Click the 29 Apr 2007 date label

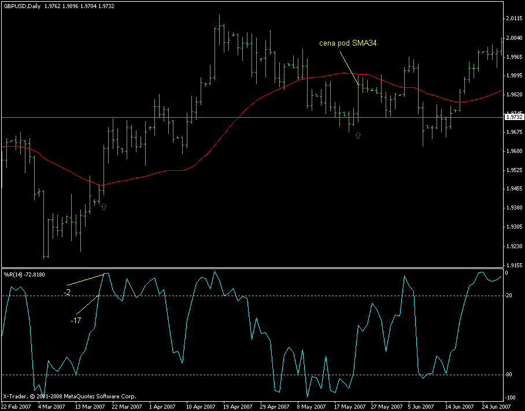(x=275, y=406)
